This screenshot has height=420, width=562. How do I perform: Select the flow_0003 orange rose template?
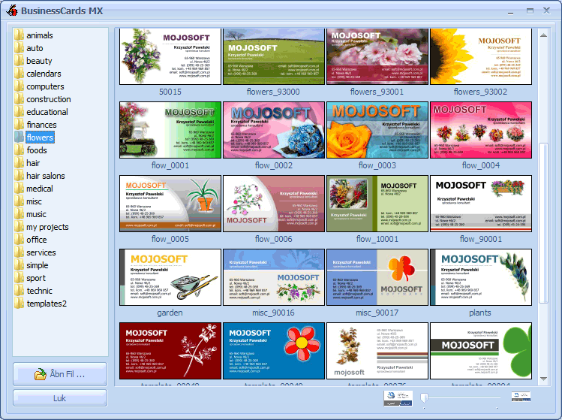point(377,130)
